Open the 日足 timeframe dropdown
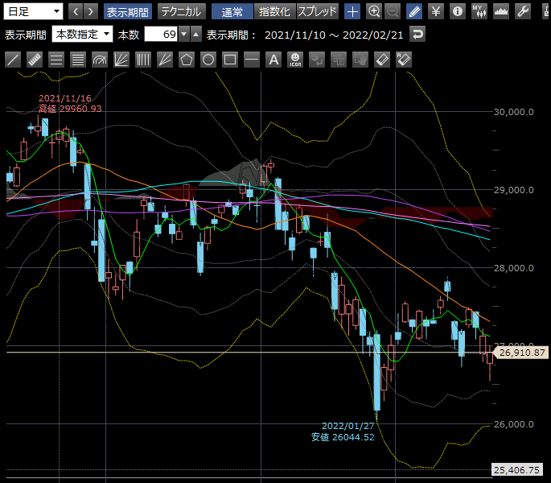Image resolution: width=551 pixels, height=483 pixels. (x=33, y=11)
